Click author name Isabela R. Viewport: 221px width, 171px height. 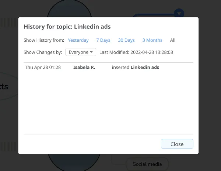coord(84,68)
